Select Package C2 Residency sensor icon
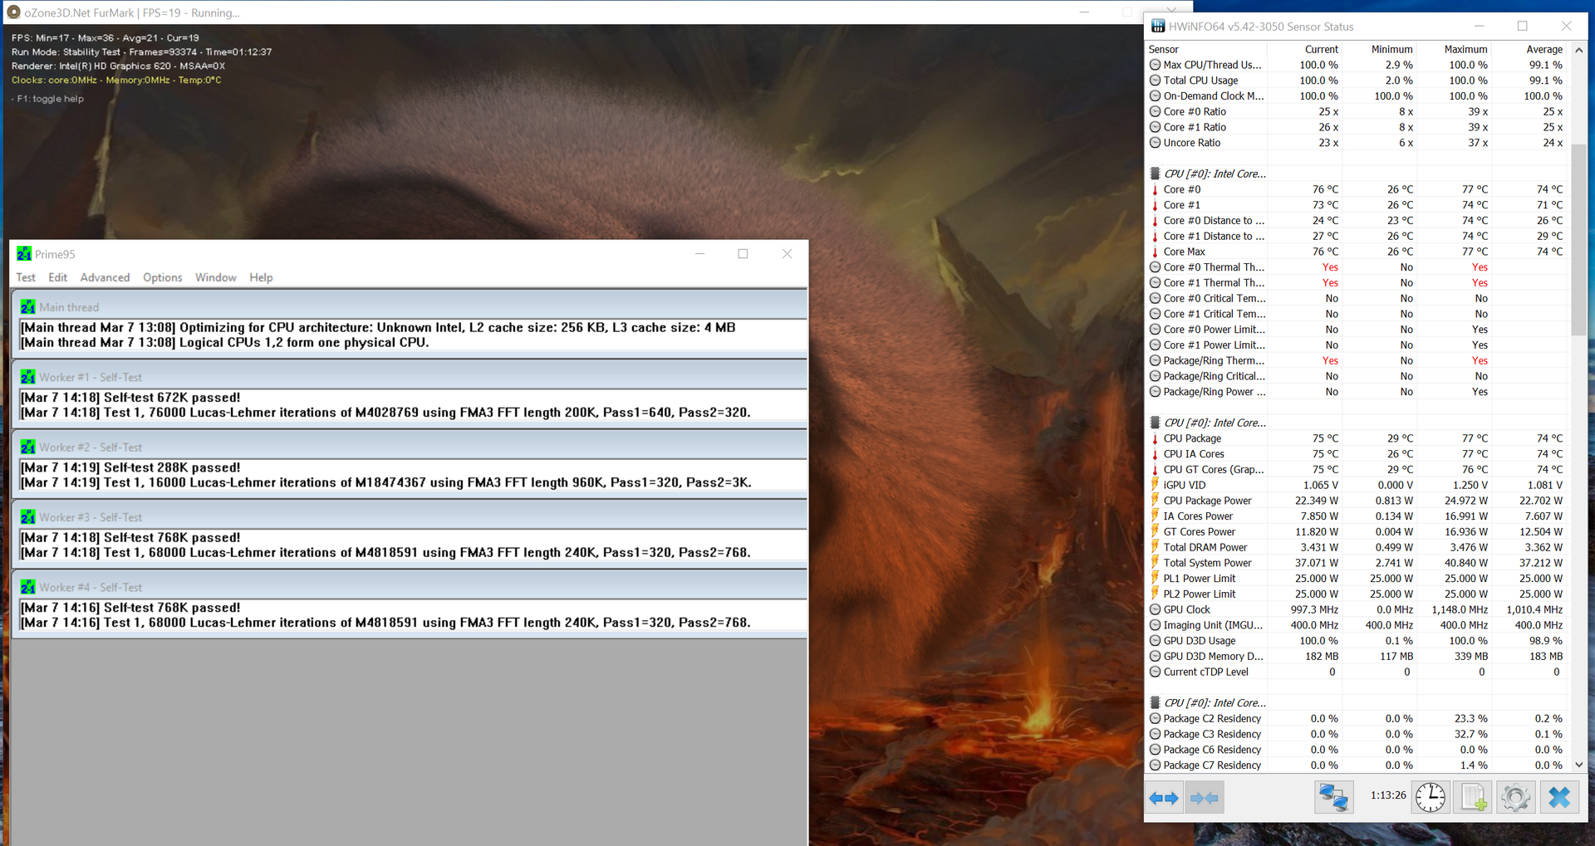 click(x=1155, y=719)
